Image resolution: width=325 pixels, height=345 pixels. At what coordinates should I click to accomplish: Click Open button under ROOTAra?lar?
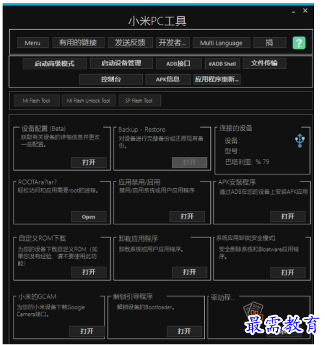pos(89,217)
